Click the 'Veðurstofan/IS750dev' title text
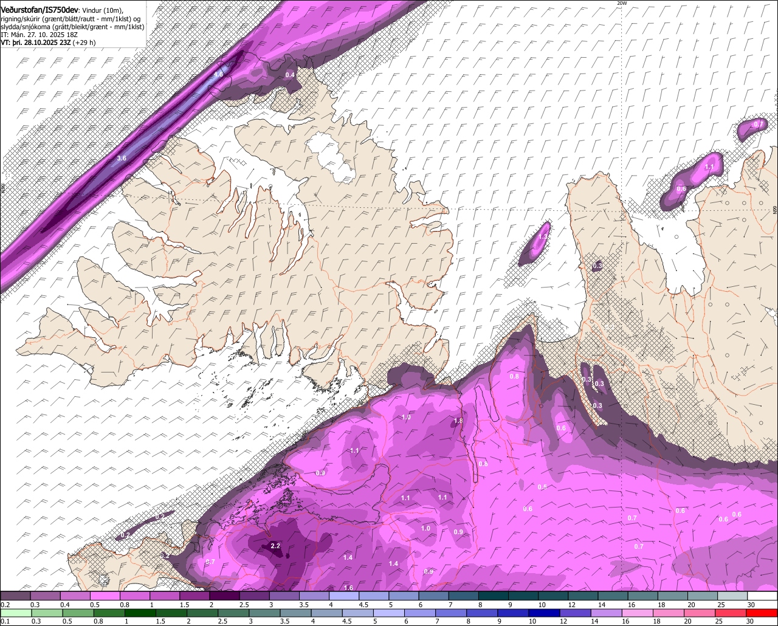Viewport: 778px width, 626px height. click(40, 10)
